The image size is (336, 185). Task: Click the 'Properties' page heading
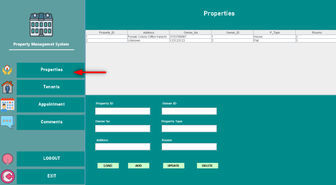[219, 13]
